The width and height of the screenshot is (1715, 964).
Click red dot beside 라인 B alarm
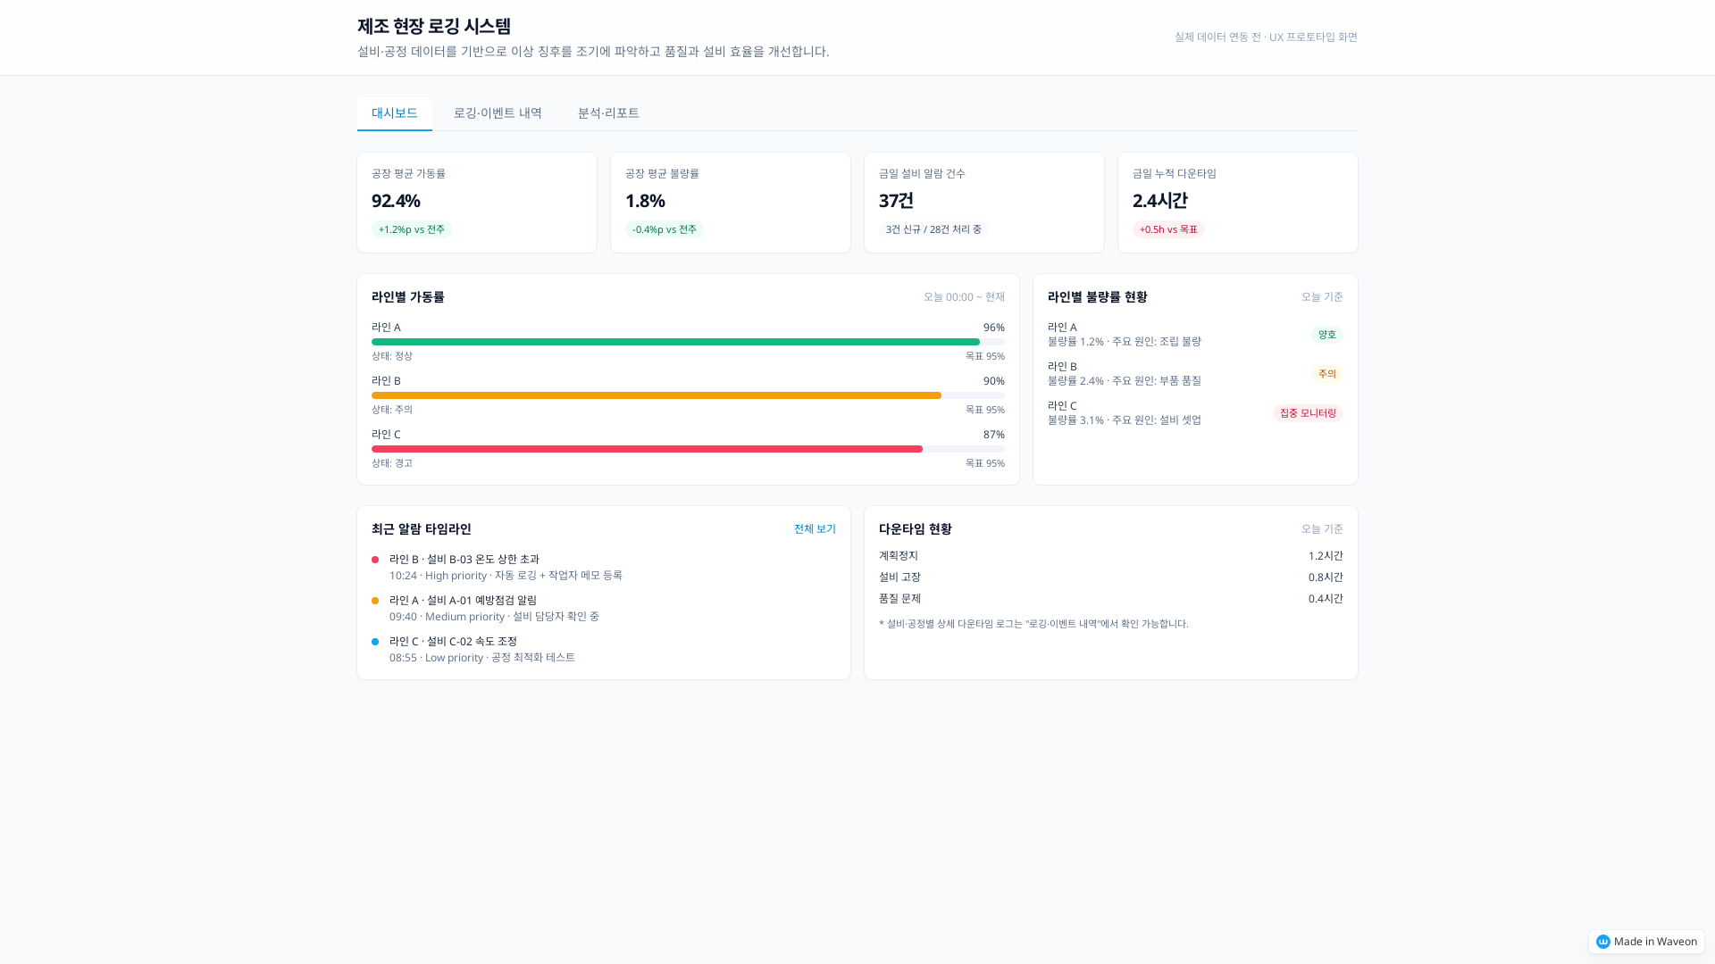(x=375, y=560)
